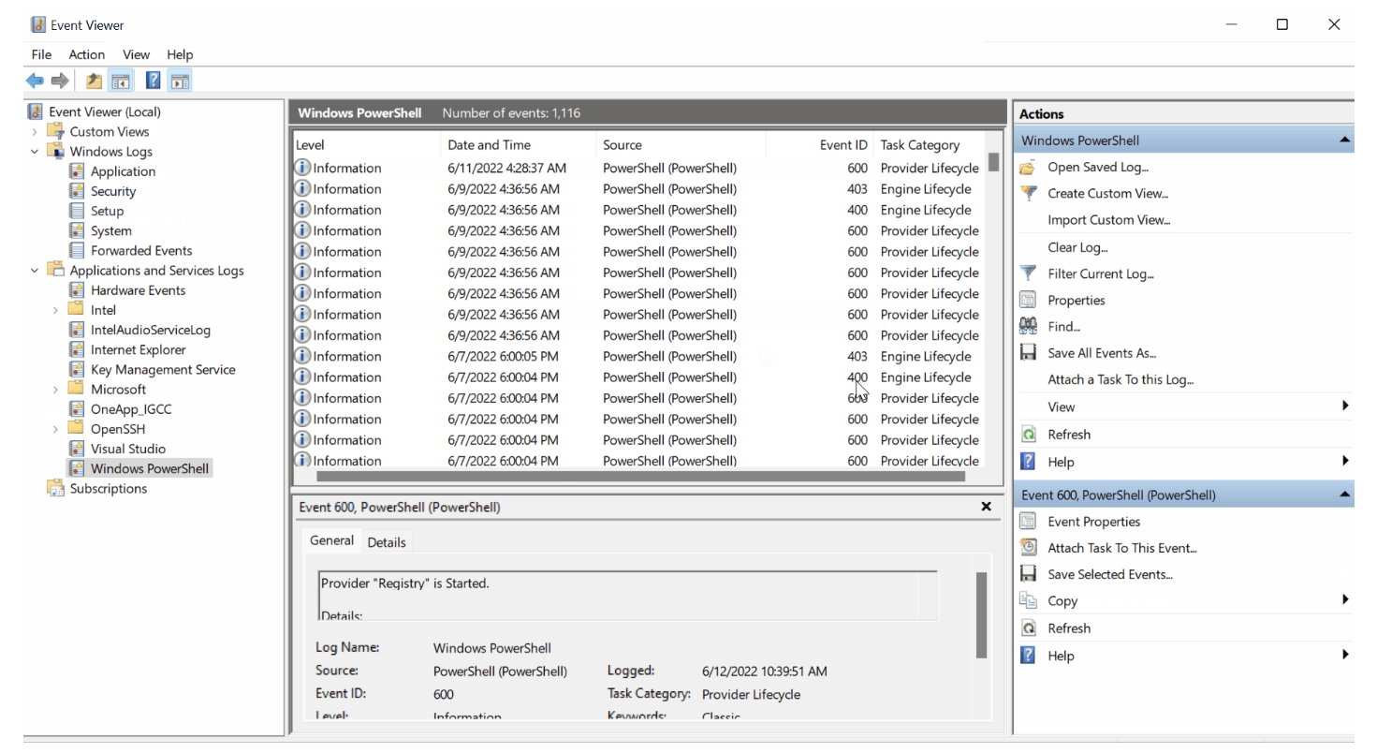The height and width of the screenshot is (753, 1377).
Task: Expand the OpenSSH folder node
Action: (x=55, y=429)
